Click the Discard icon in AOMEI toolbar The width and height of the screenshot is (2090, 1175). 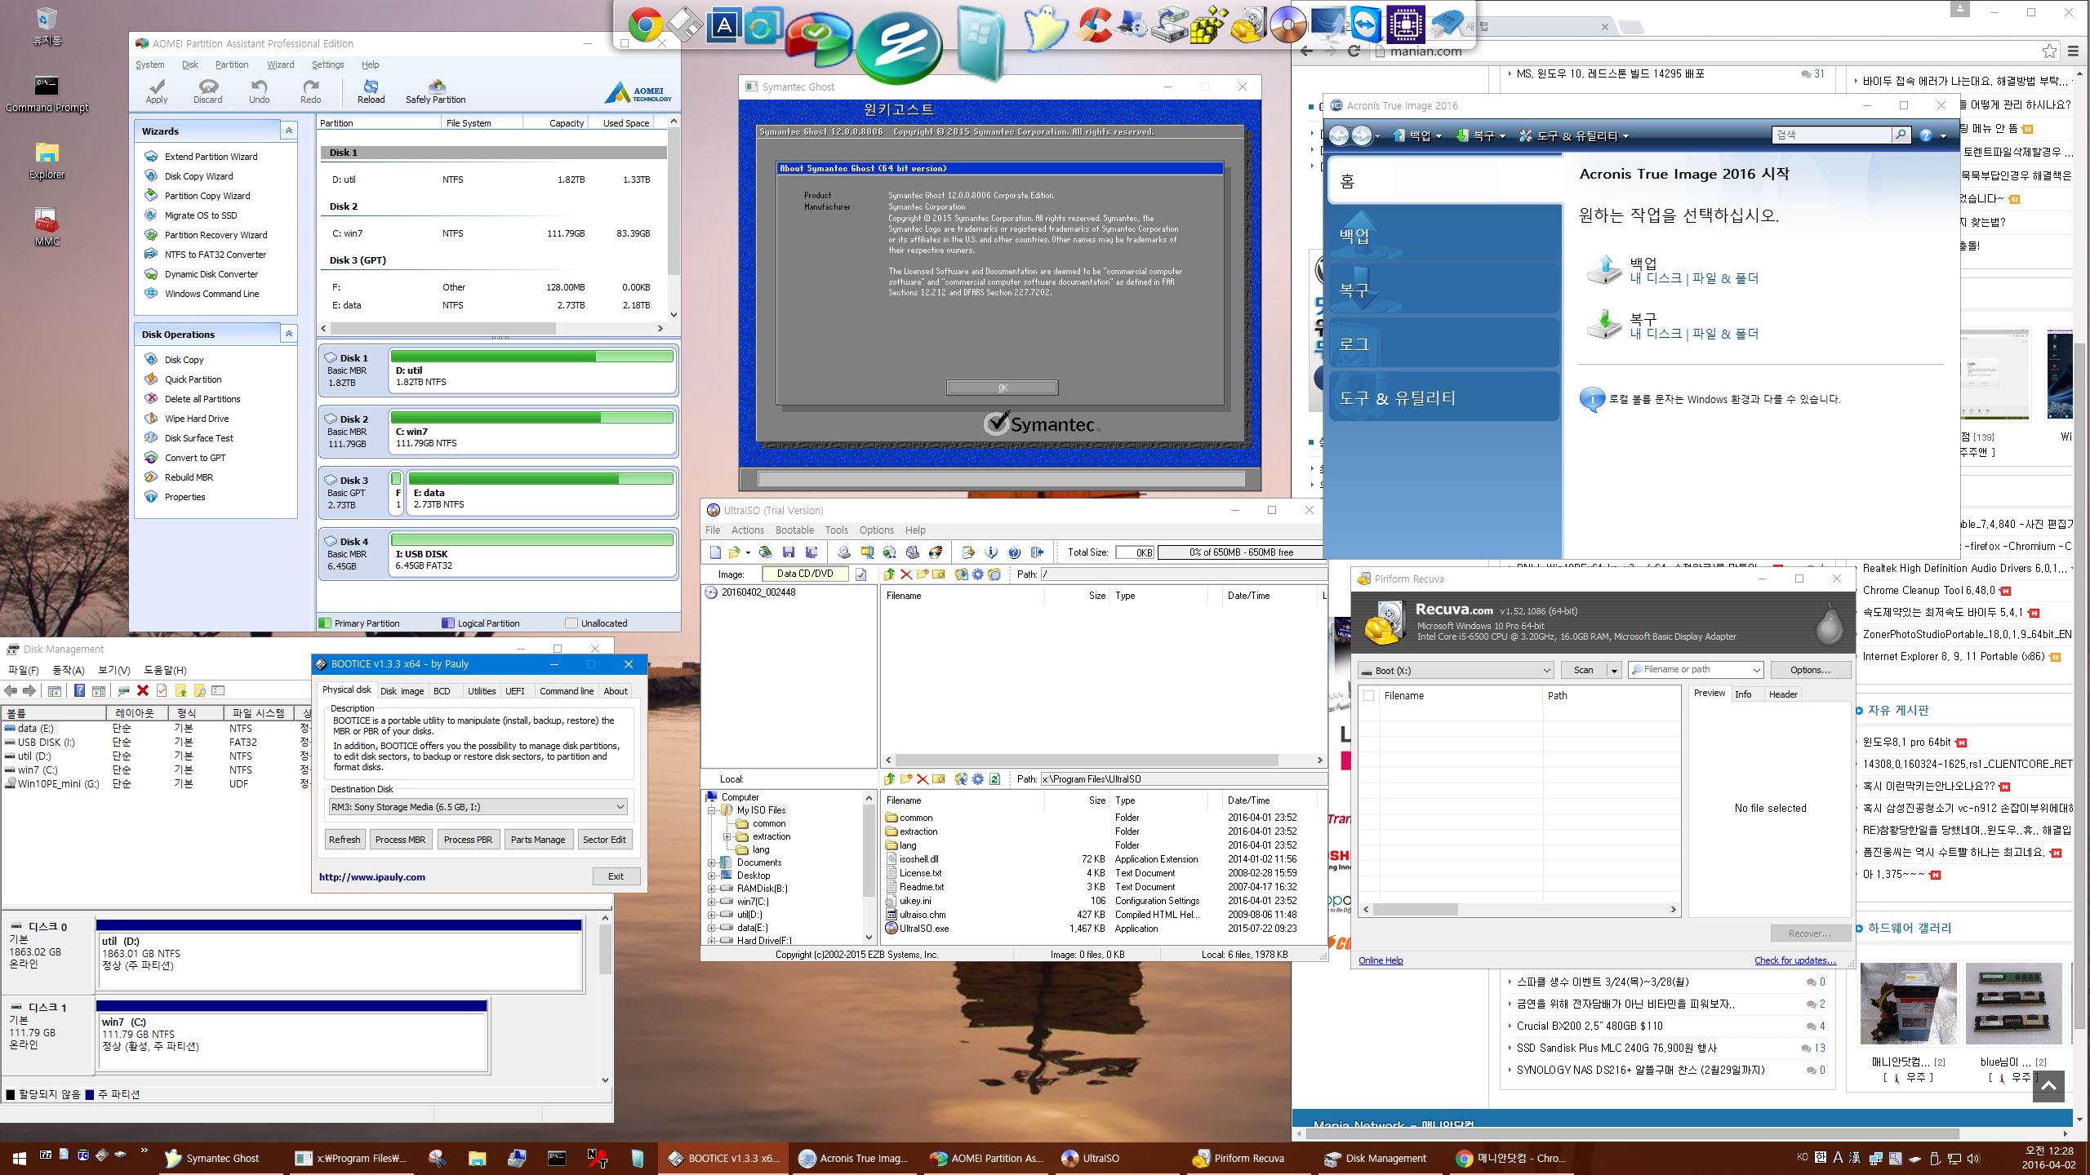point(207,91)
